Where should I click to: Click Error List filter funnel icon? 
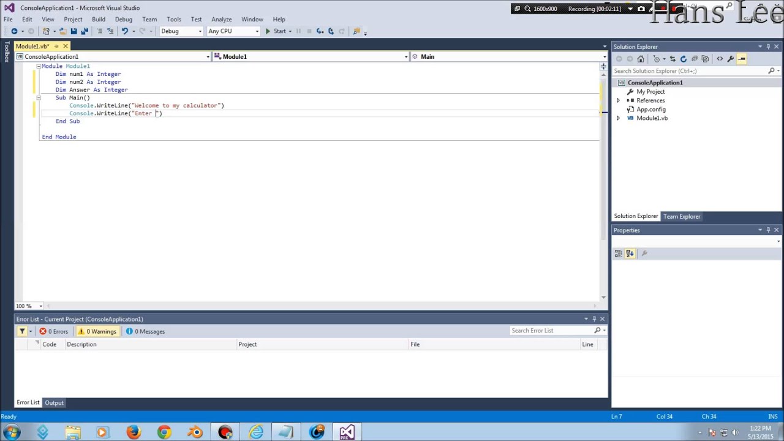tap(22, 331)
